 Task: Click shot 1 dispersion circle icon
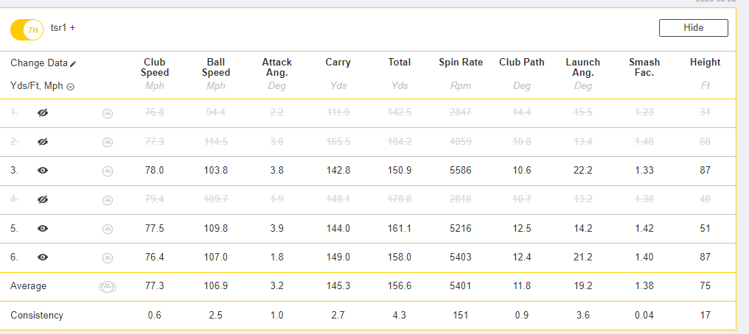[108, 113]
